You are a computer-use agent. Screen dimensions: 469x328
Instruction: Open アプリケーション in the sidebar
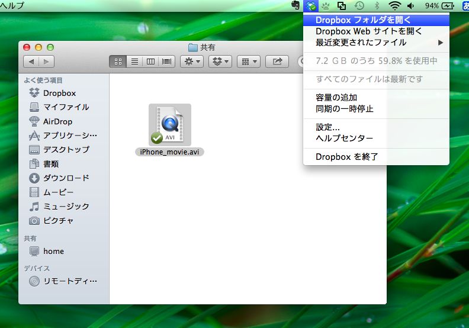coord(63,136)
